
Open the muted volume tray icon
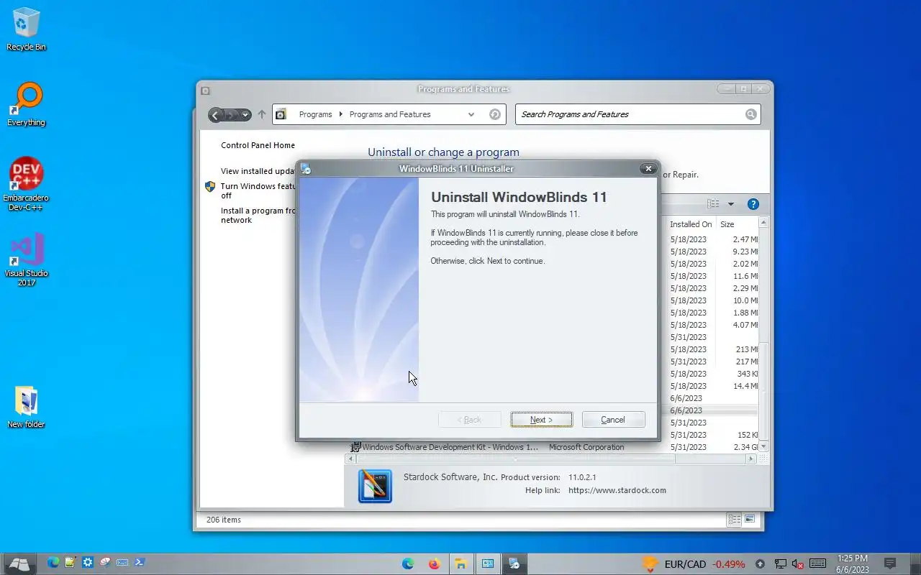click(797, 564)
